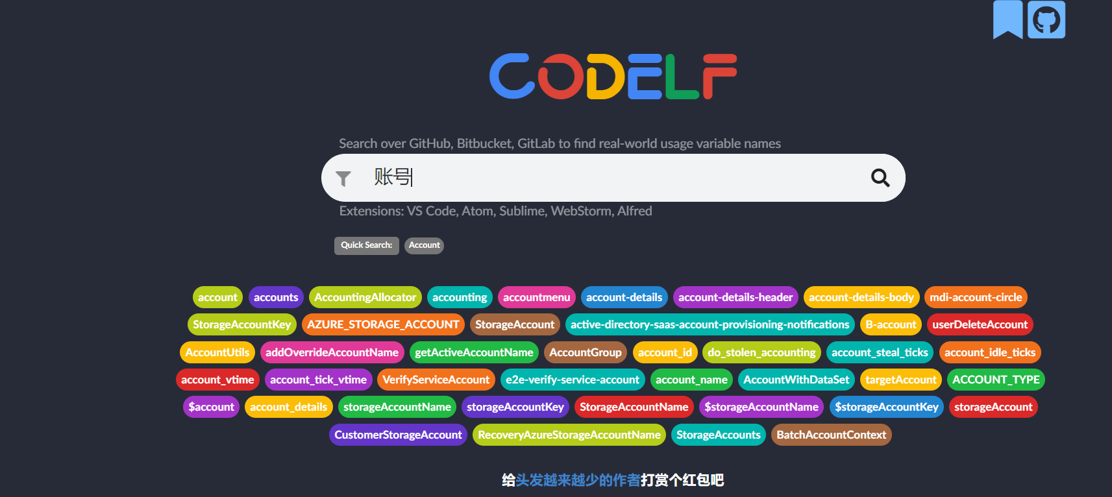Choose the purple storageAccountKey tag

pyautogui.click(x=515, y=407)
